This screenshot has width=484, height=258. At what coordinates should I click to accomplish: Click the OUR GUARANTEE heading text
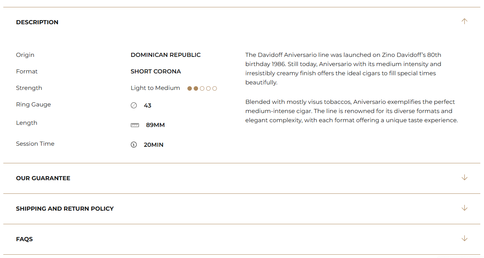[x=43, y=178]
